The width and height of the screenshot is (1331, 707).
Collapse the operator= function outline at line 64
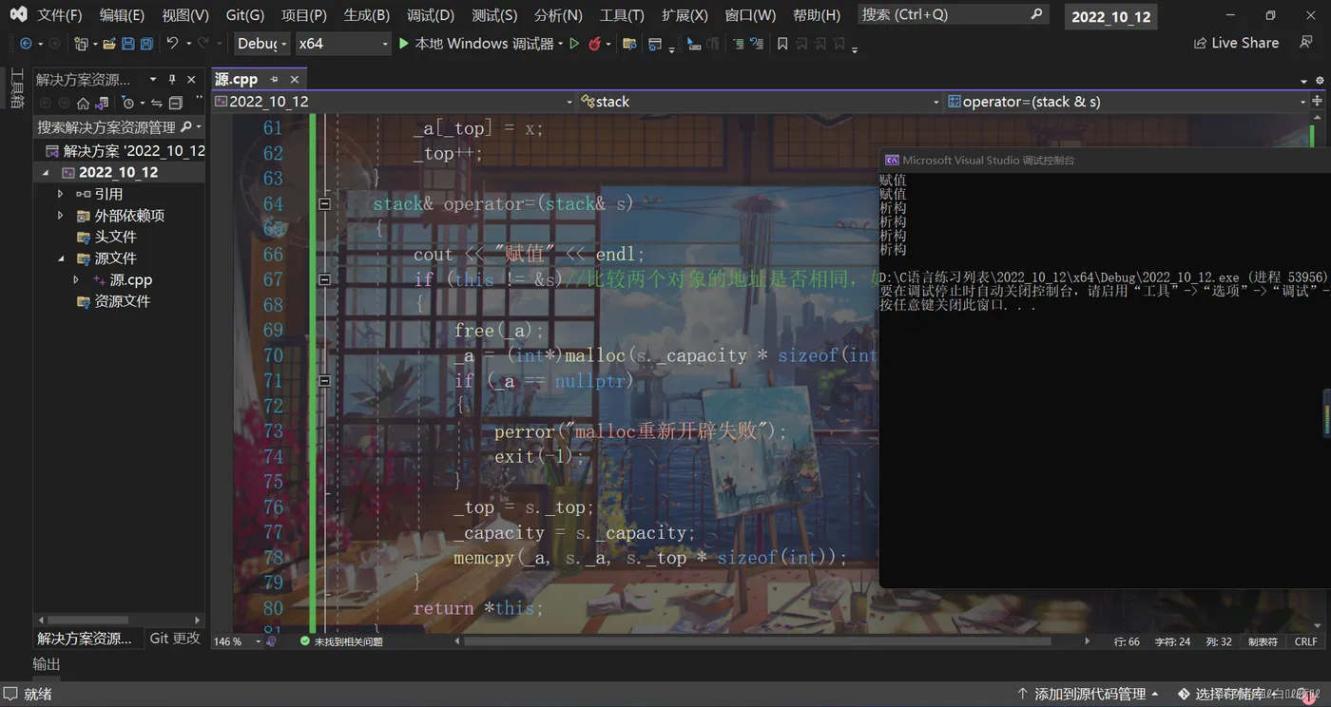(324, 203)
